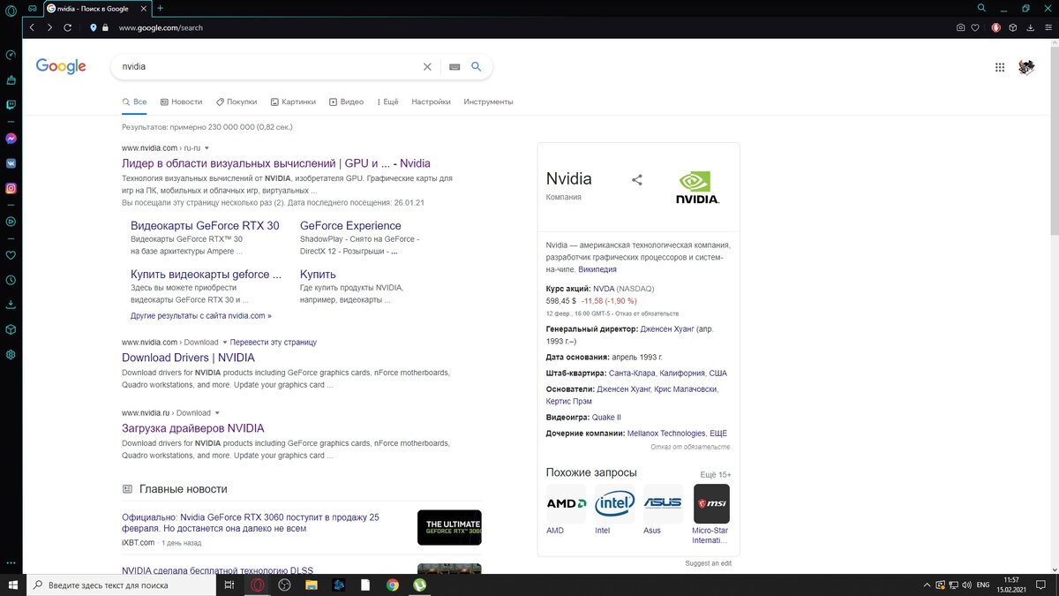Open Download Drivers | NVIDIA result
The image size is (1059, 596).
pos(188,358)
